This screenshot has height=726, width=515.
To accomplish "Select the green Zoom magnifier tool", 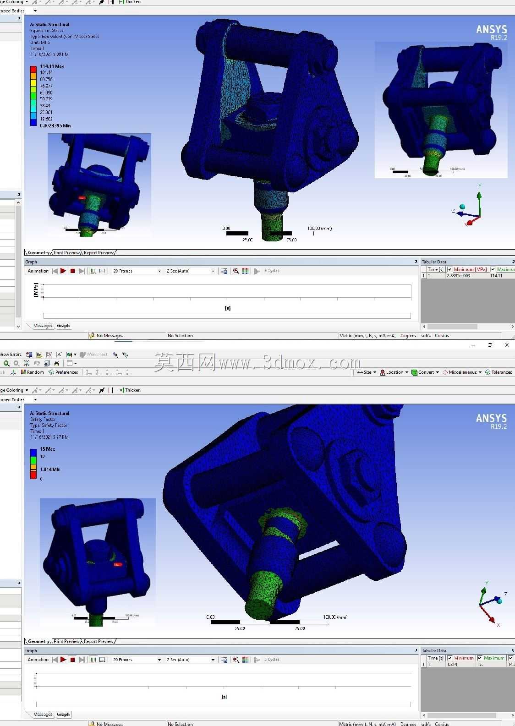I will tap(6, 363).
